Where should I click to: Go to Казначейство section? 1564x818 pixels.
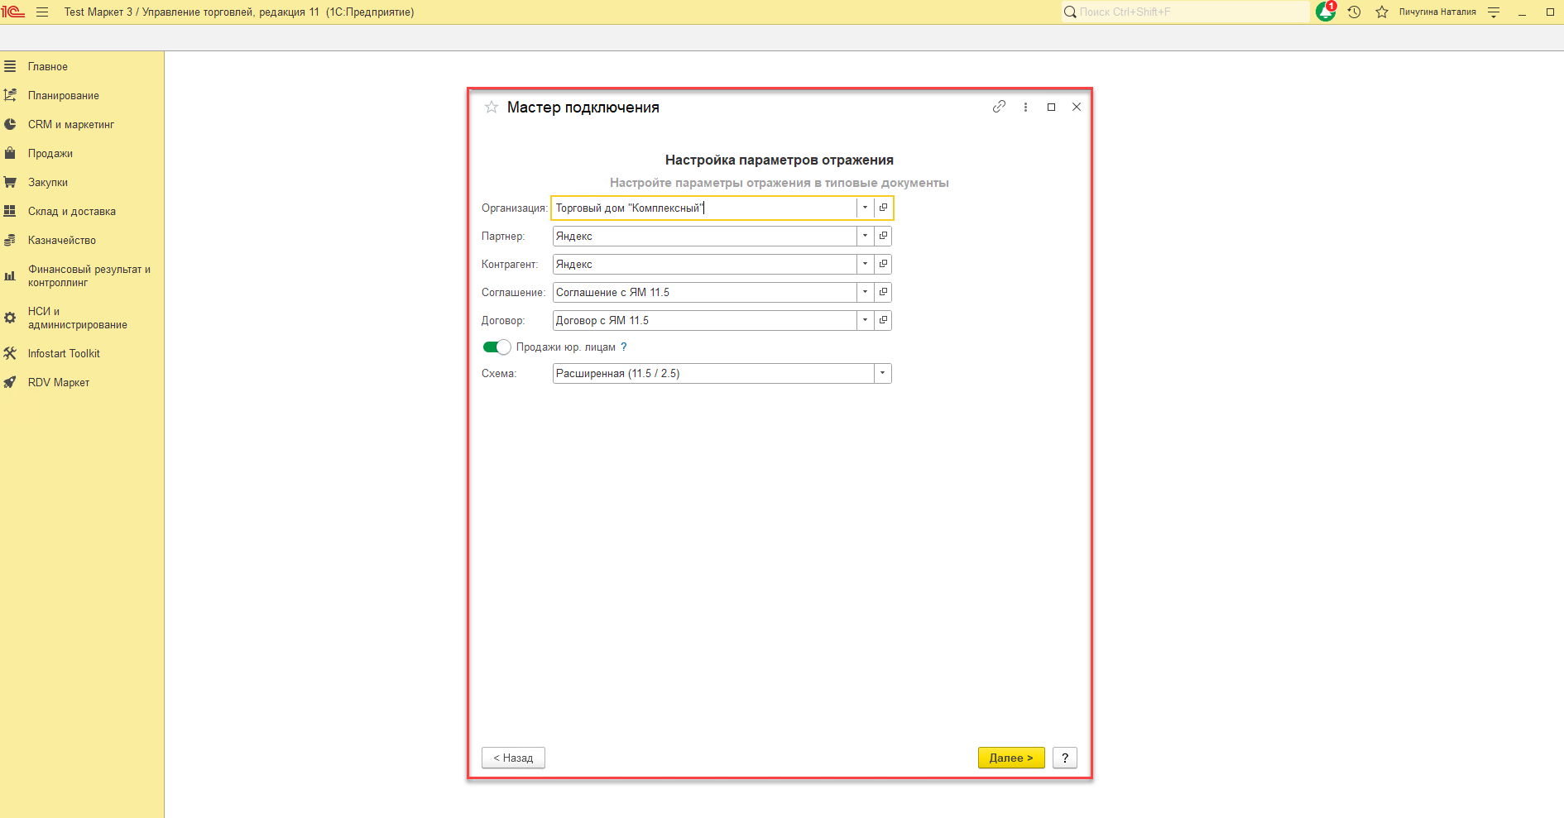pyautogui.click(x=62, y=241)
